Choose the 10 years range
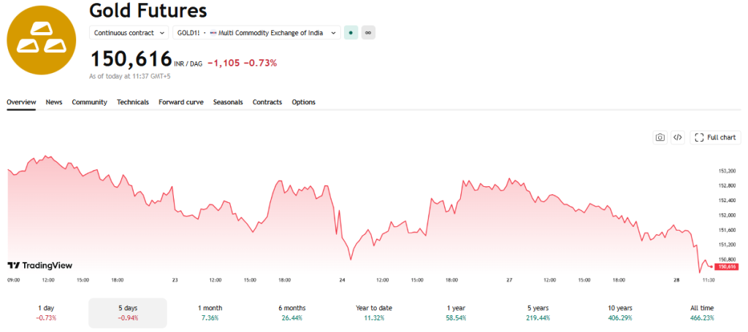This screenshot has height=332, width=748. pyautogui.click(x=620, y=313)
